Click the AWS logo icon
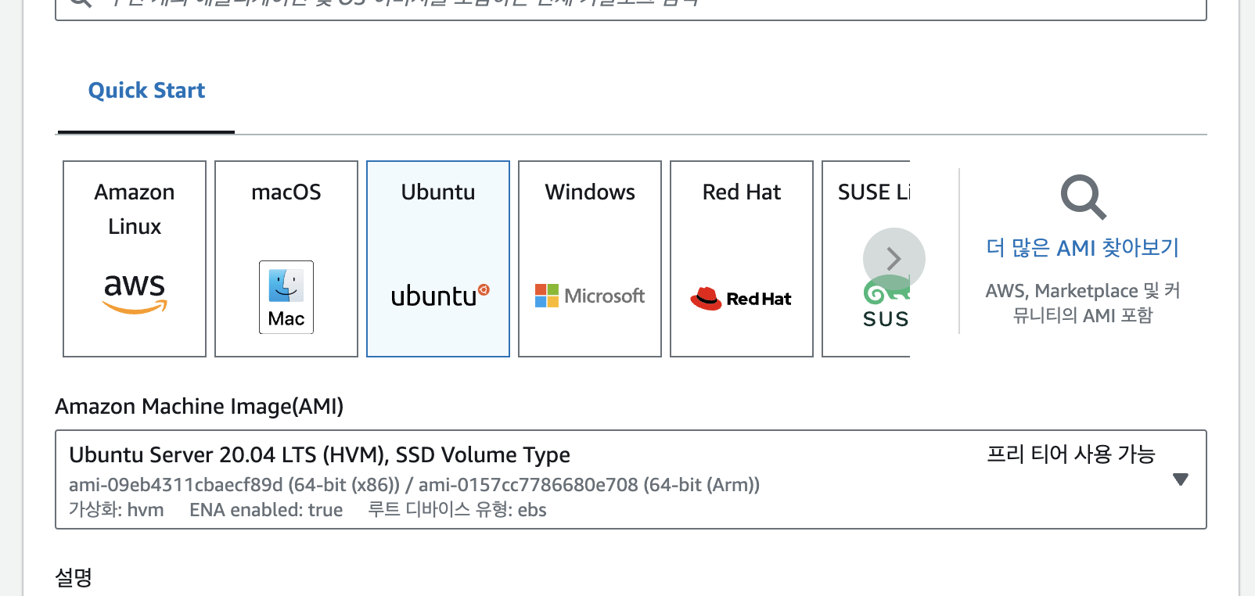Screen dimensions: 1255x596 click(x=135, y=293)
